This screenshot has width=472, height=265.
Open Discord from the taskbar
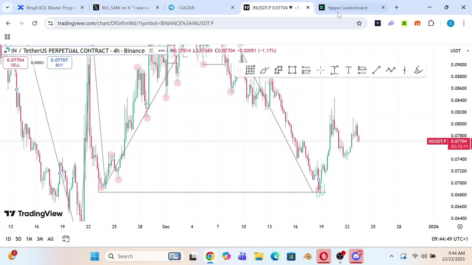click(x=357, y=256)
